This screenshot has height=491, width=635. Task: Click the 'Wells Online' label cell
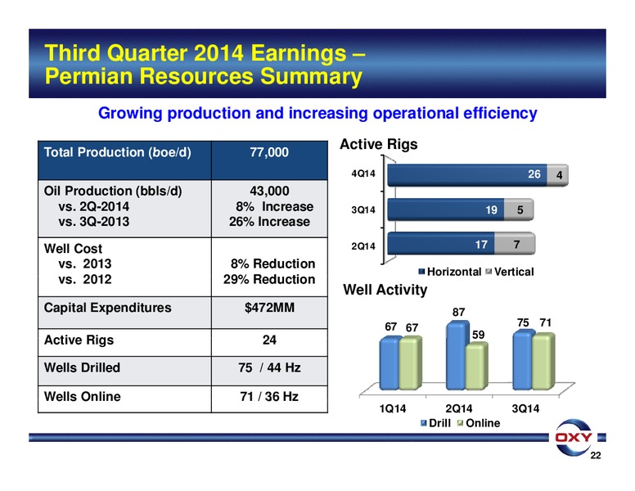click(x=124, y=399)
